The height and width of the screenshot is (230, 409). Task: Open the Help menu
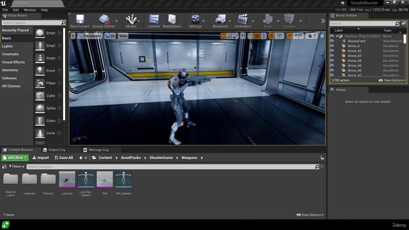pyautogui.click(x=44, y=10)
